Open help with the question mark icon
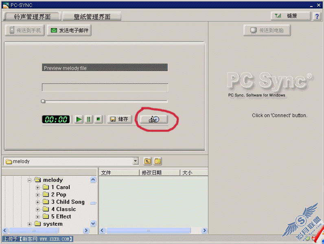 317,16
